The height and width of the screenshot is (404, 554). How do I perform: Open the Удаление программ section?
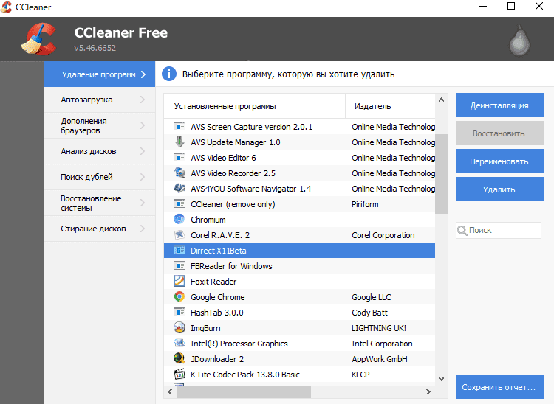100,74
